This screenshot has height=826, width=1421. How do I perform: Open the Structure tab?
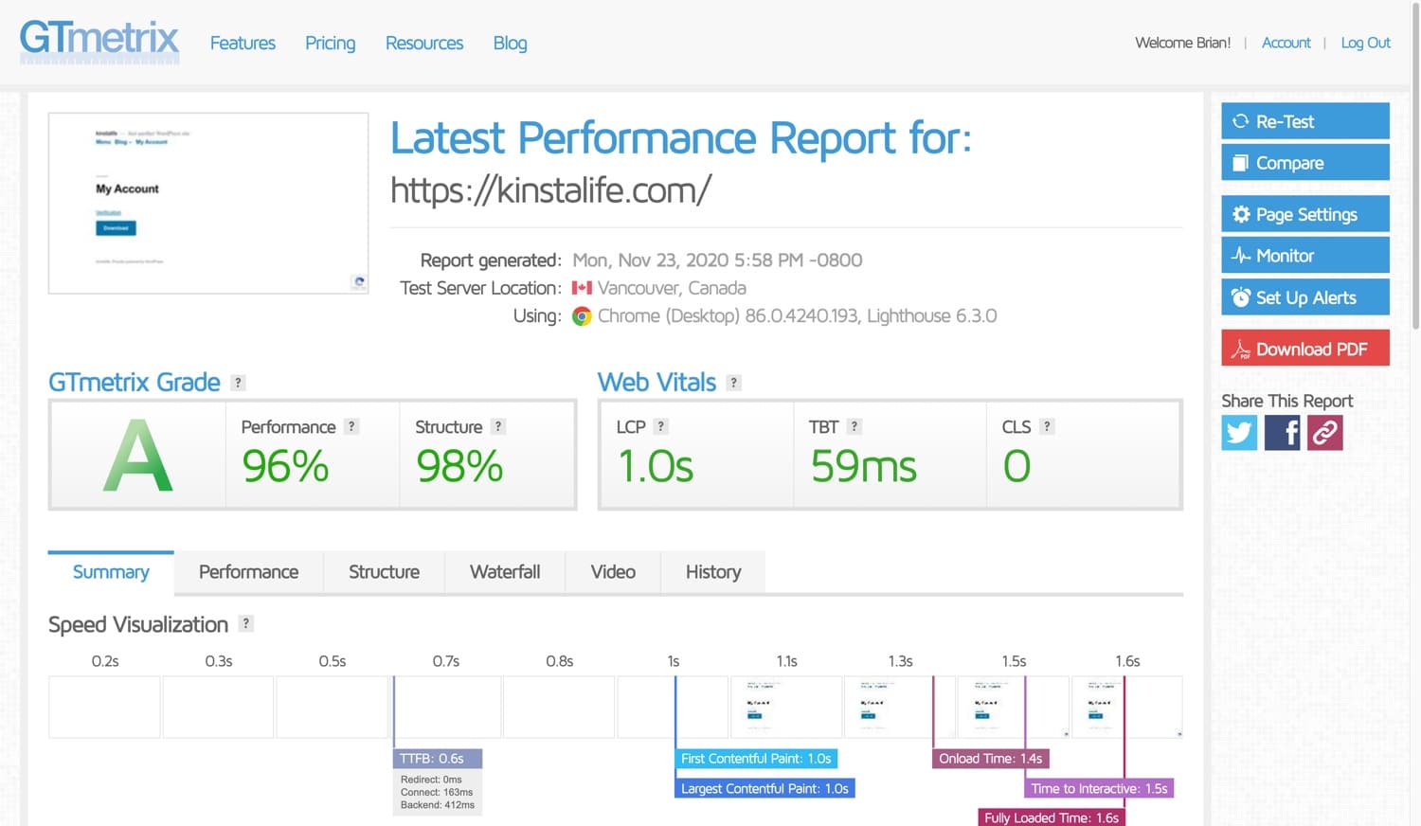pyautogui.click(x=384, y=572)
